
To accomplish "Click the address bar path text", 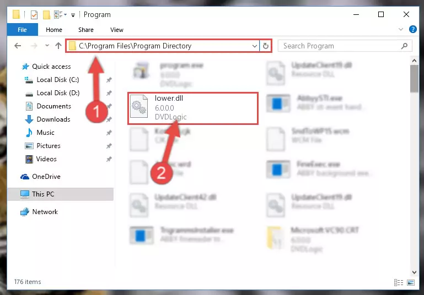I will coord(135,46).
